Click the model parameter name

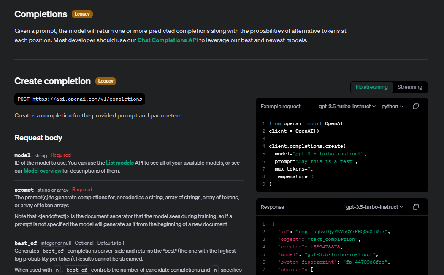[x=22, y=155]
